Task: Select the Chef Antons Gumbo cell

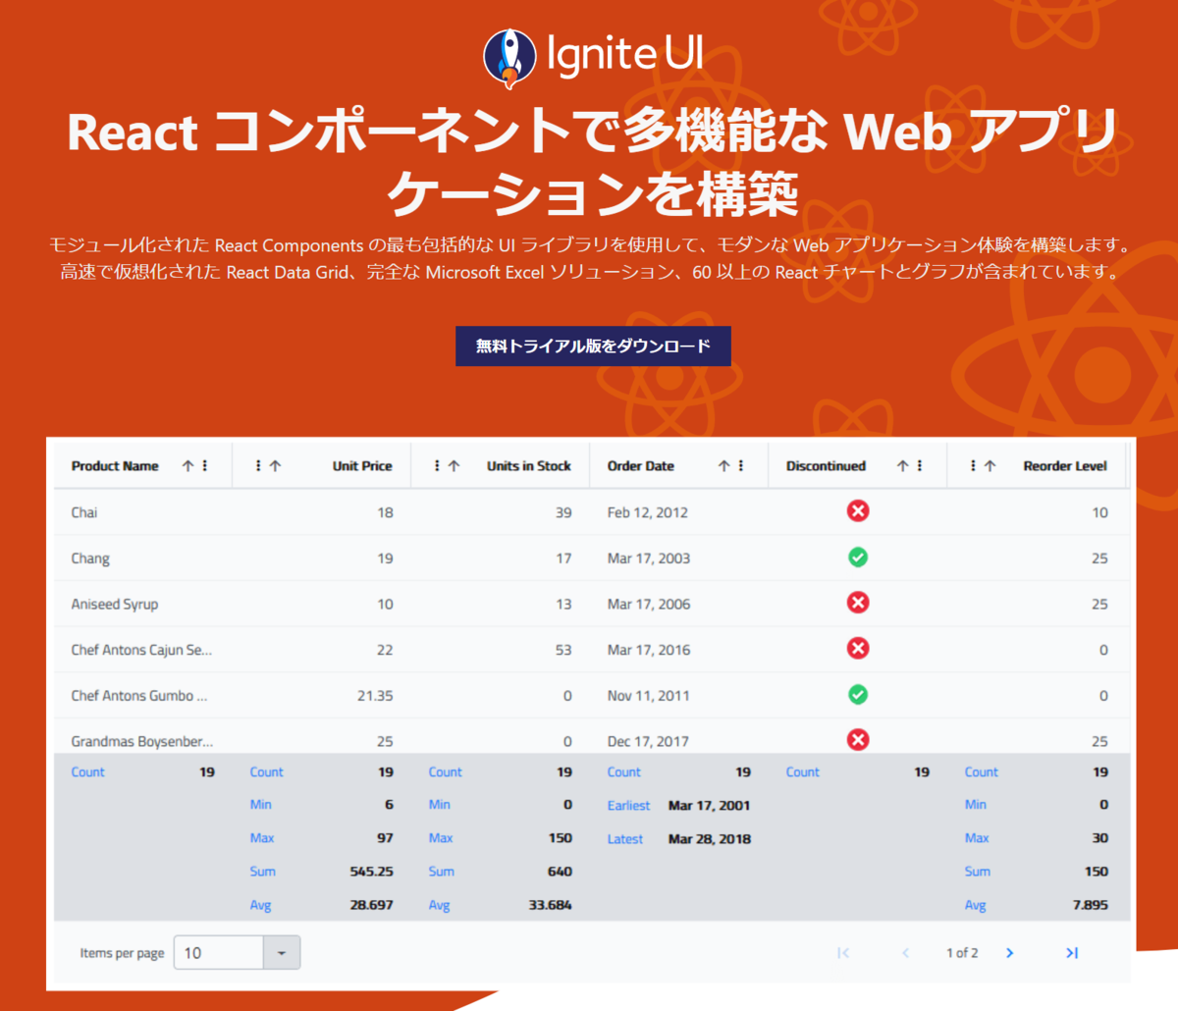Action: point(142,696)
